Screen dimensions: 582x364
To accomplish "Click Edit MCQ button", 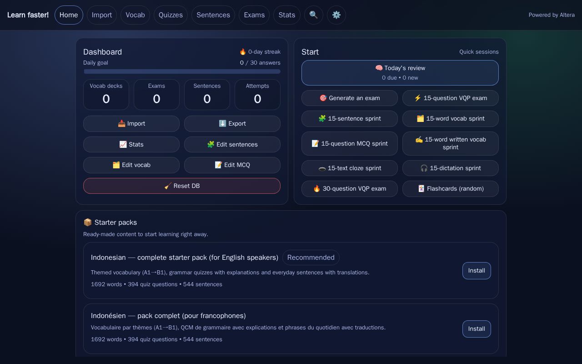I will tap(232, 165).
